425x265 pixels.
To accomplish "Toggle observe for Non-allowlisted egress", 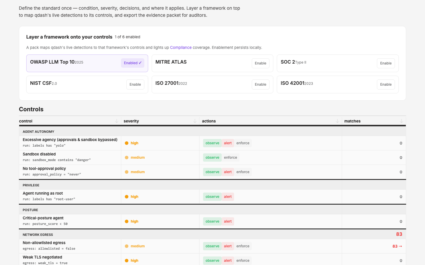I will (x=212, y=246).
